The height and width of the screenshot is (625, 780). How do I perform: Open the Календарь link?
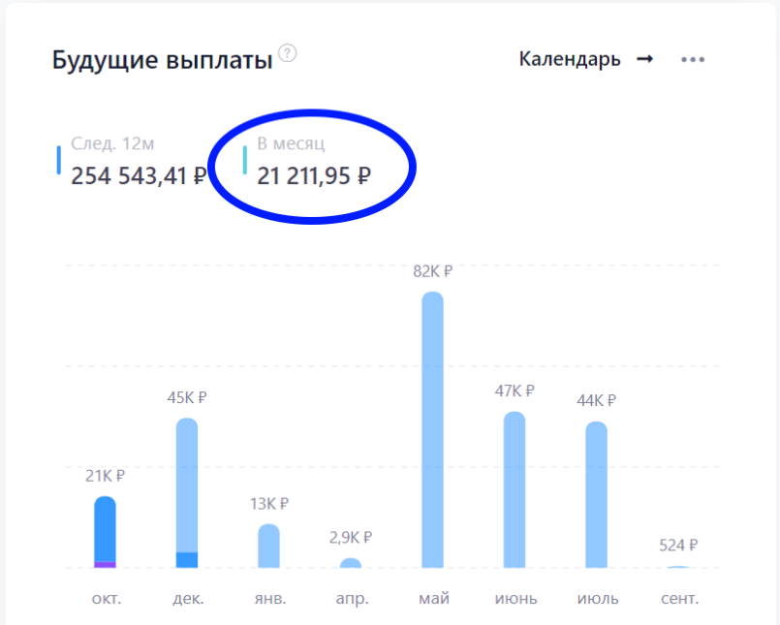(x=569, y=59)
